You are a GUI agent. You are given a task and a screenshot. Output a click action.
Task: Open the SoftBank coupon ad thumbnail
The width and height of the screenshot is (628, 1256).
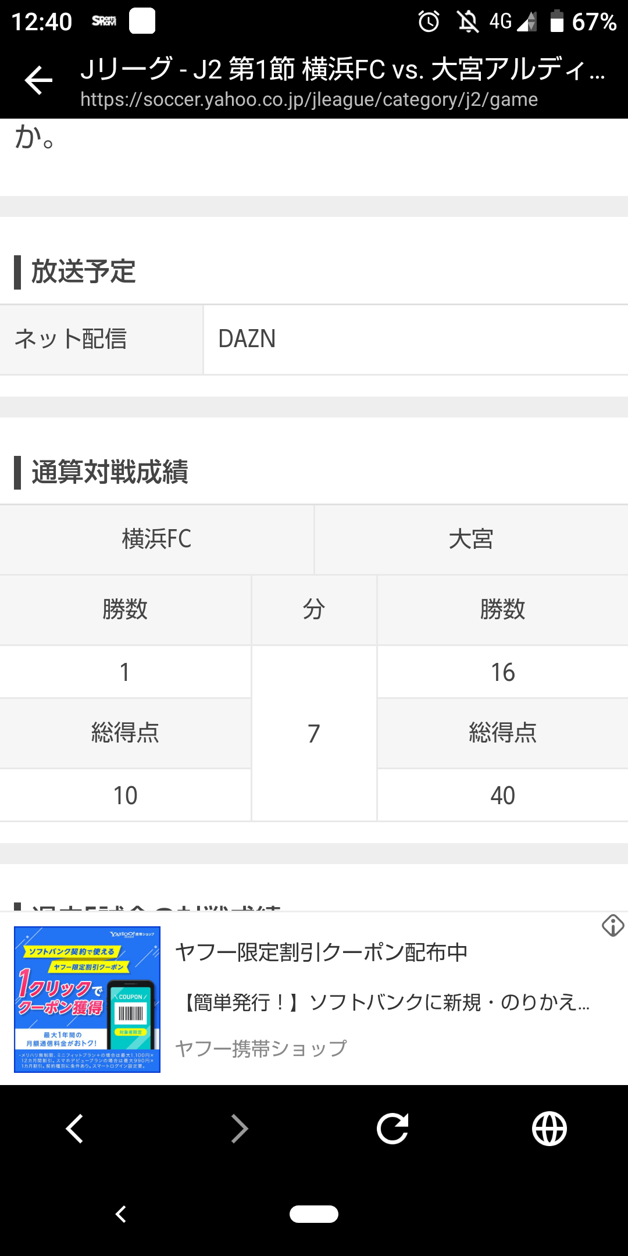[87, 999]
